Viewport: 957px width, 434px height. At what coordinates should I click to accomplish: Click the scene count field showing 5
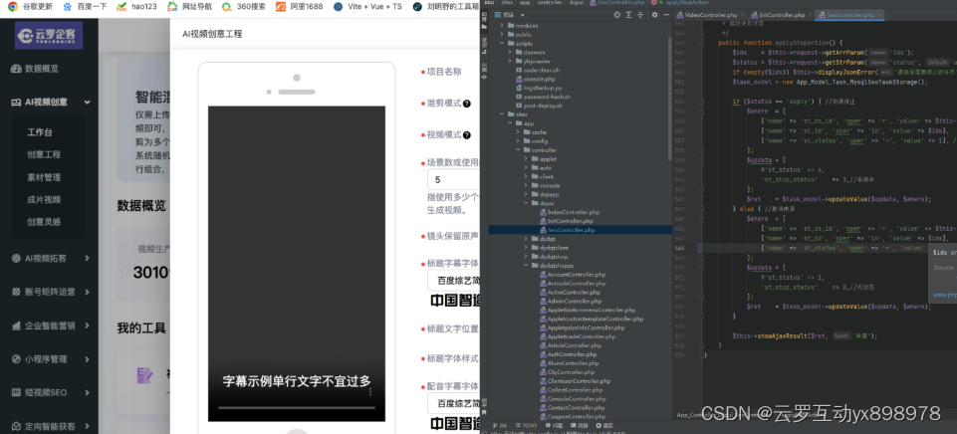(453, 180)
